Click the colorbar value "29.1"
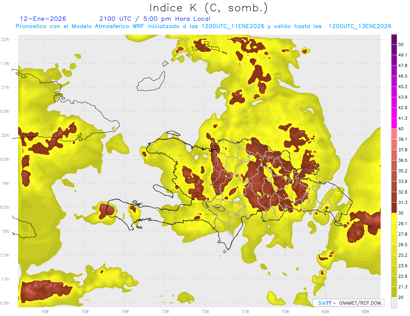The image size is (410, 316). pyautogui.click(x=403, y=224)
